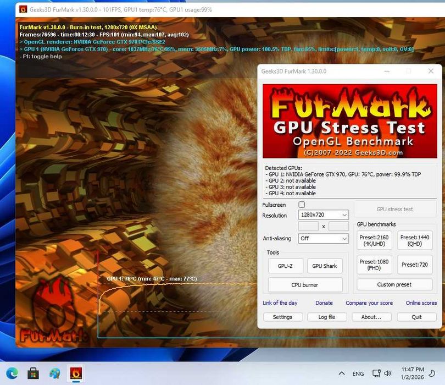Minimize the FurMark 1.30.0.0 dialog

point(387,71)
